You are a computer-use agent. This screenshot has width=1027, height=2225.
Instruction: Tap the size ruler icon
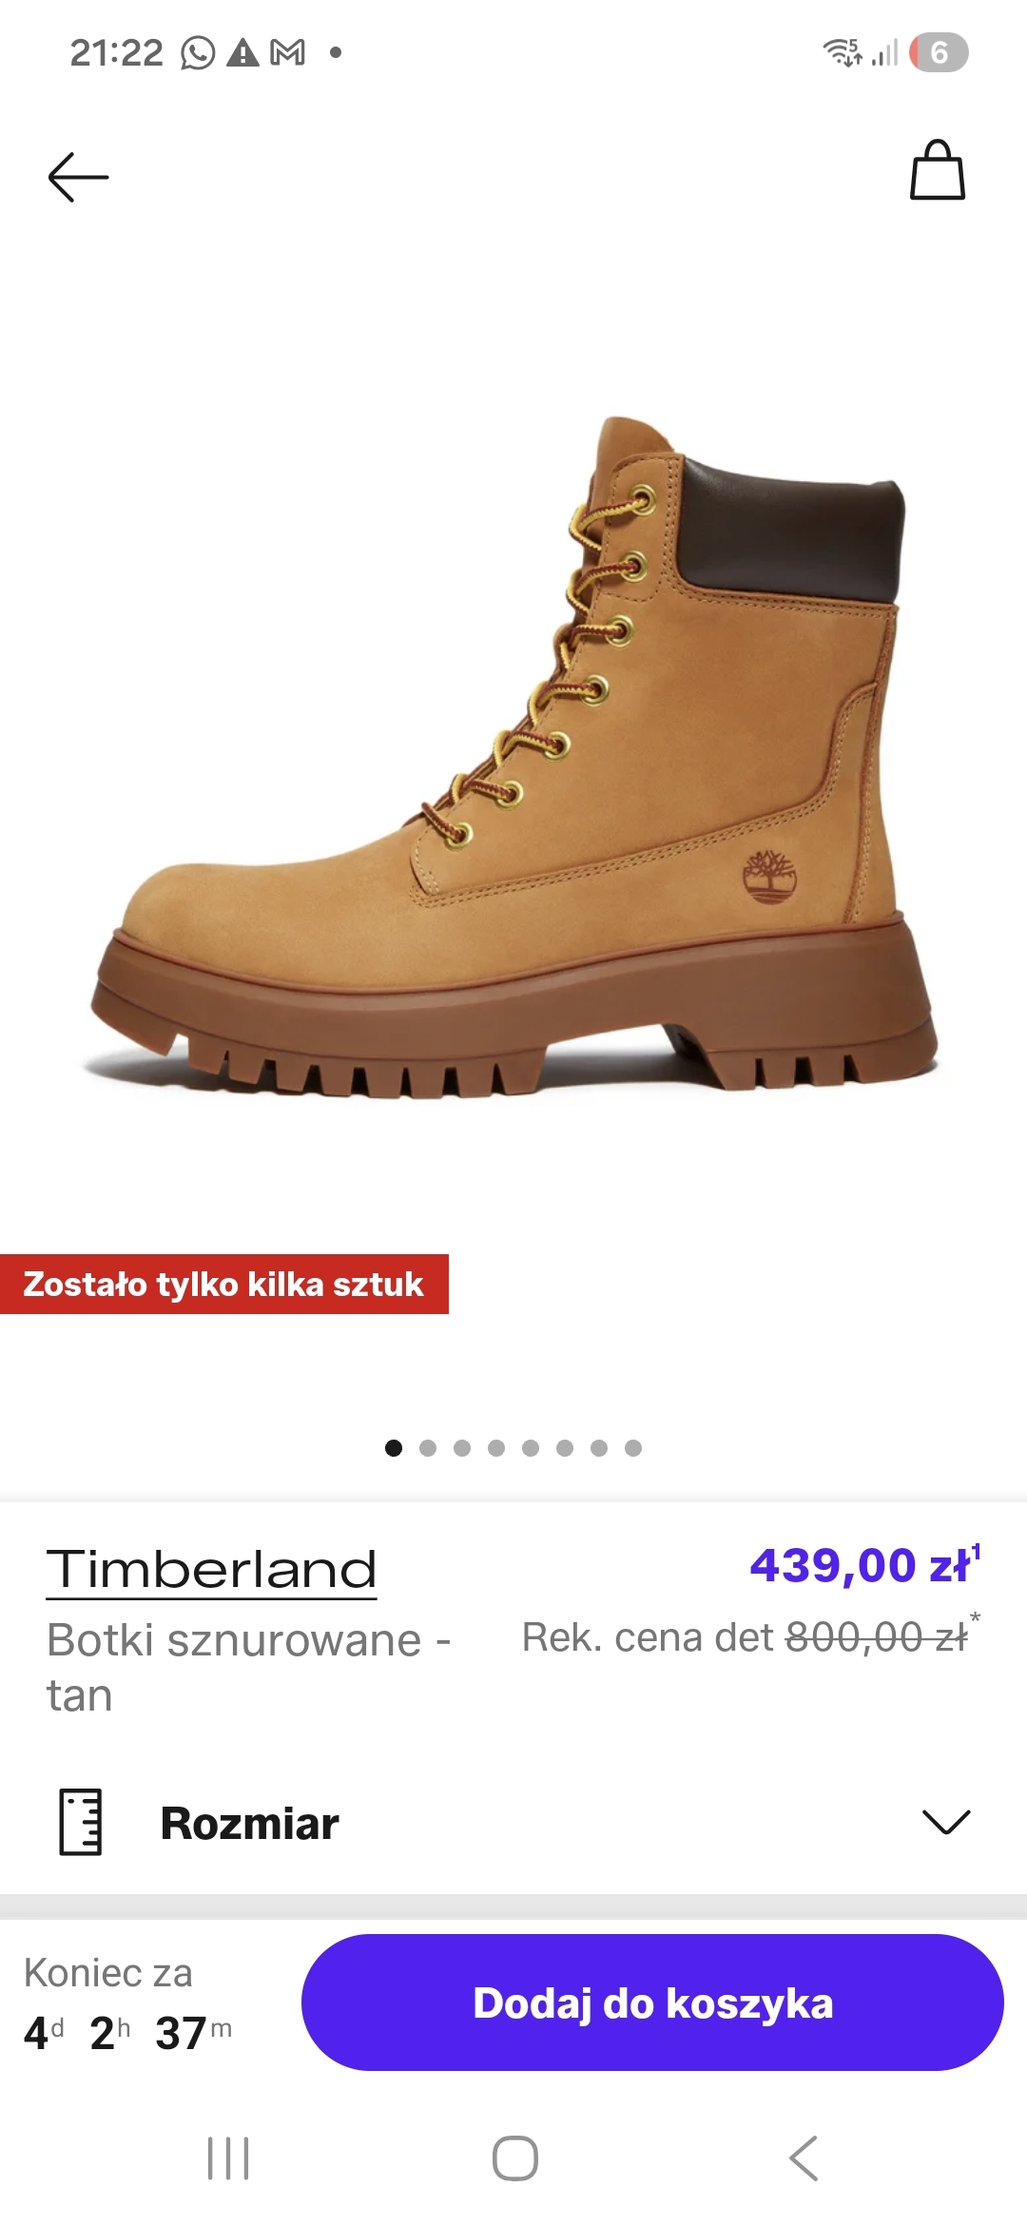click(x=81, y=1822)
